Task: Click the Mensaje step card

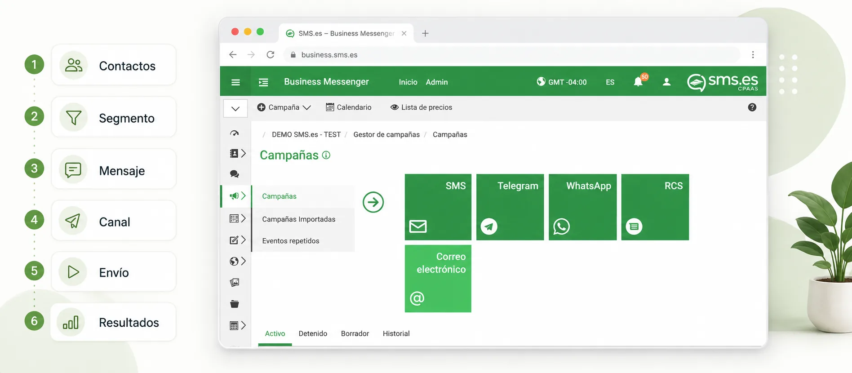Action: [114, 169]
